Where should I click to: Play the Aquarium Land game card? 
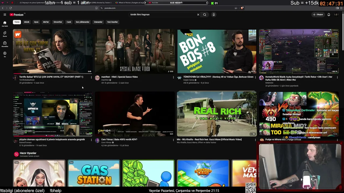(203, 173)
